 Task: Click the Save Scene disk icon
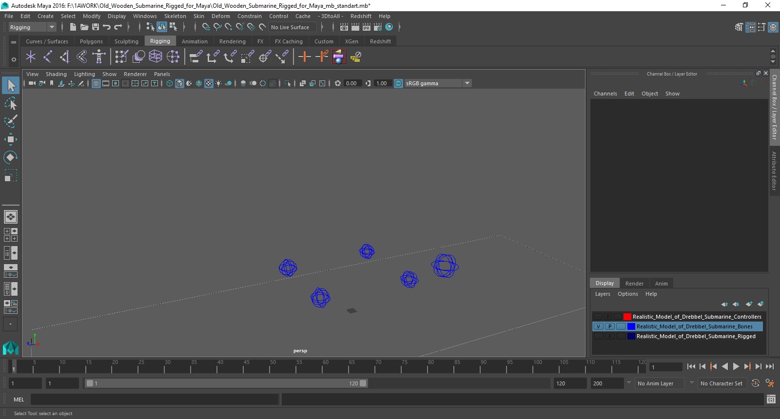(x=96, y=27)
